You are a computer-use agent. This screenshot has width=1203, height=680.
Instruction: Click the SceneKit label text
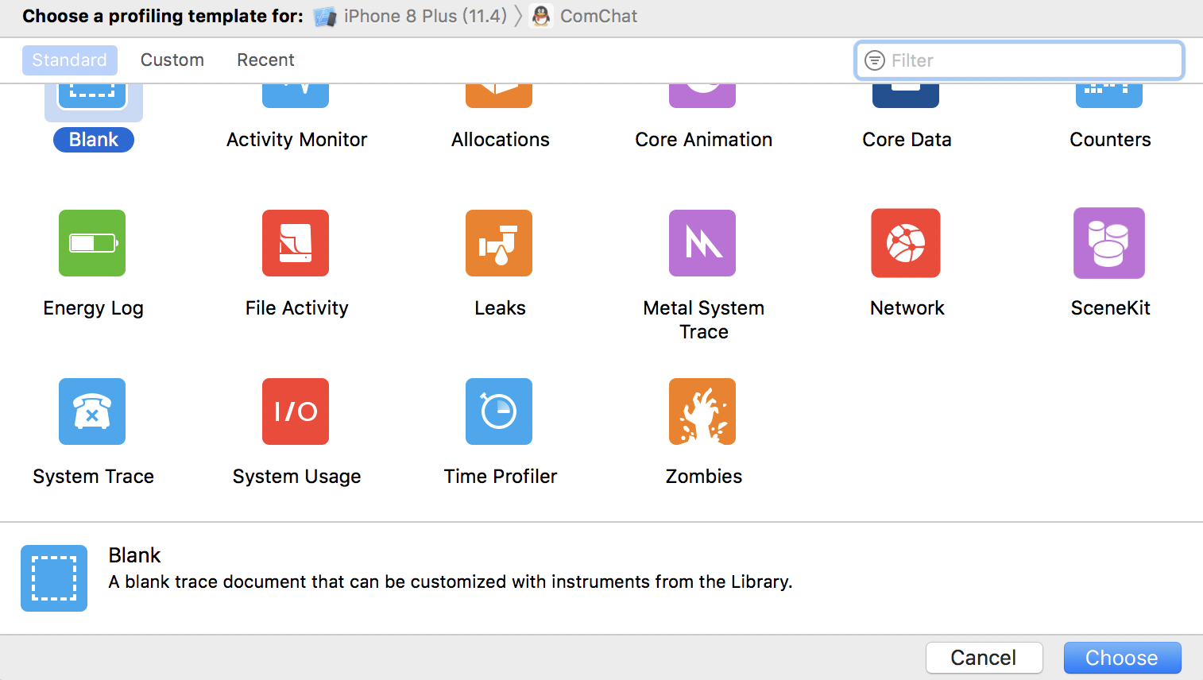pos(1110,308)
